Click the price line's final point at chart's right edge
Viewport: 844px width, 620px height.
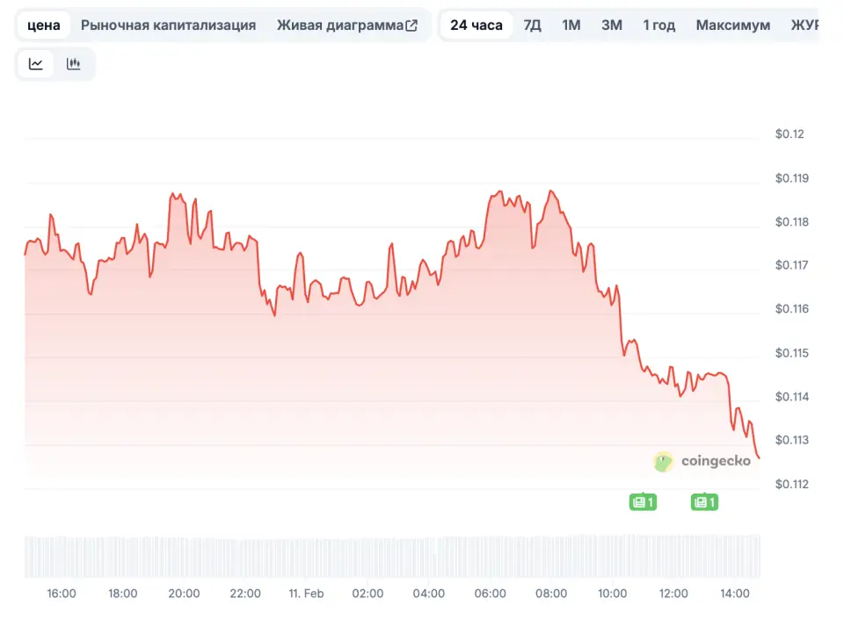759,458
